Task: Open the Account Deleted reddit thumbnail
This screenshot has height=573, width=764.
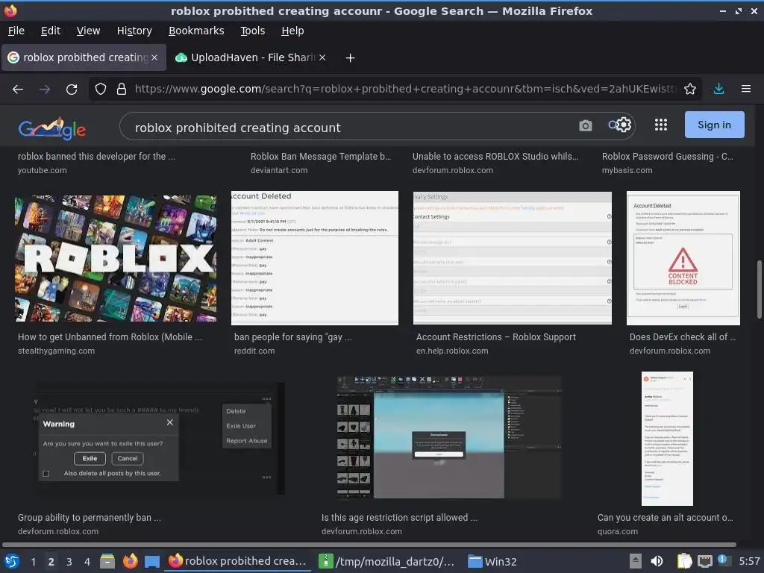Action: 315,257
